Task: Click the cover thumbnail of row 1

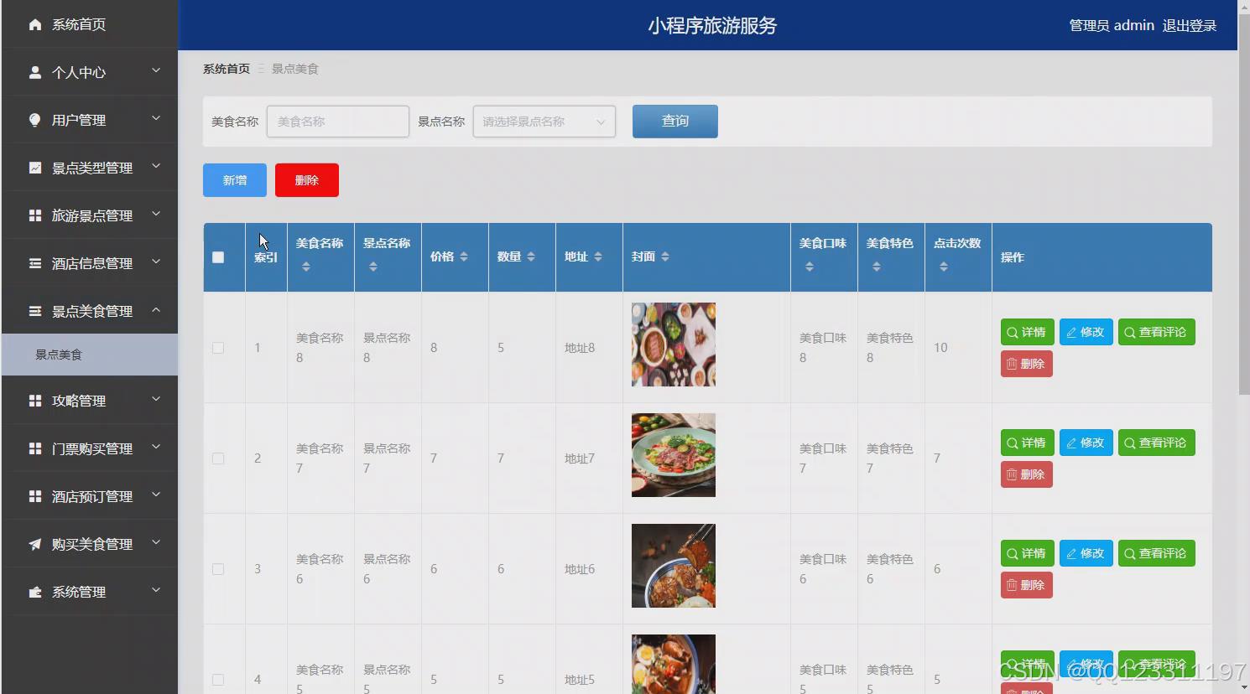Action: (674, 344)
